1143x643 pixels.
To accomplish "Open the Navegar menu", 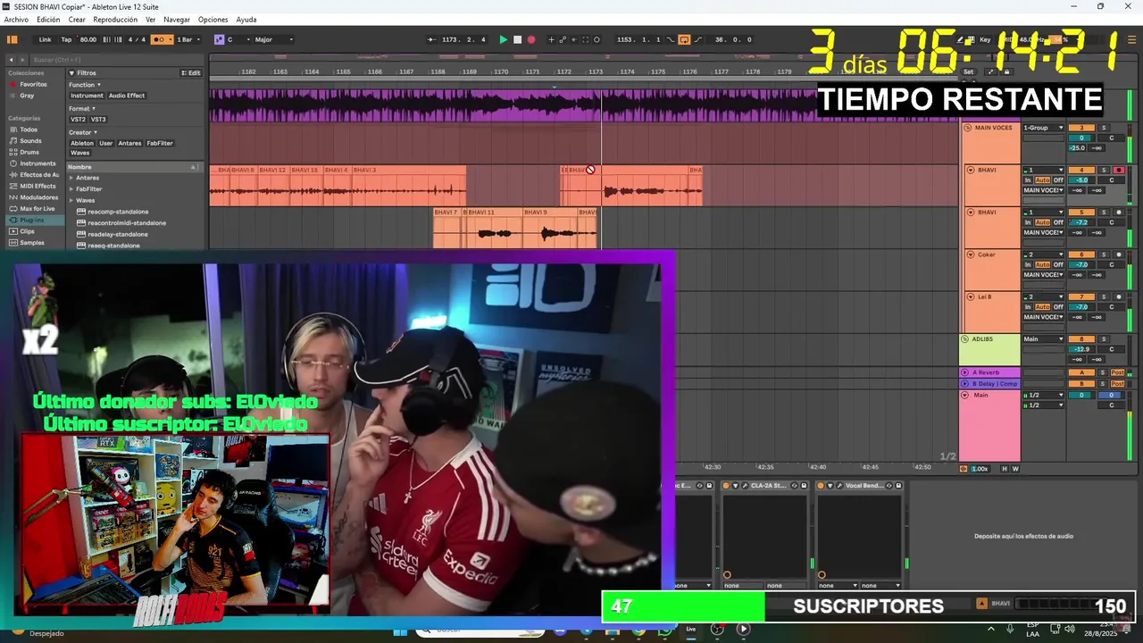I will (x=177, y=20).
